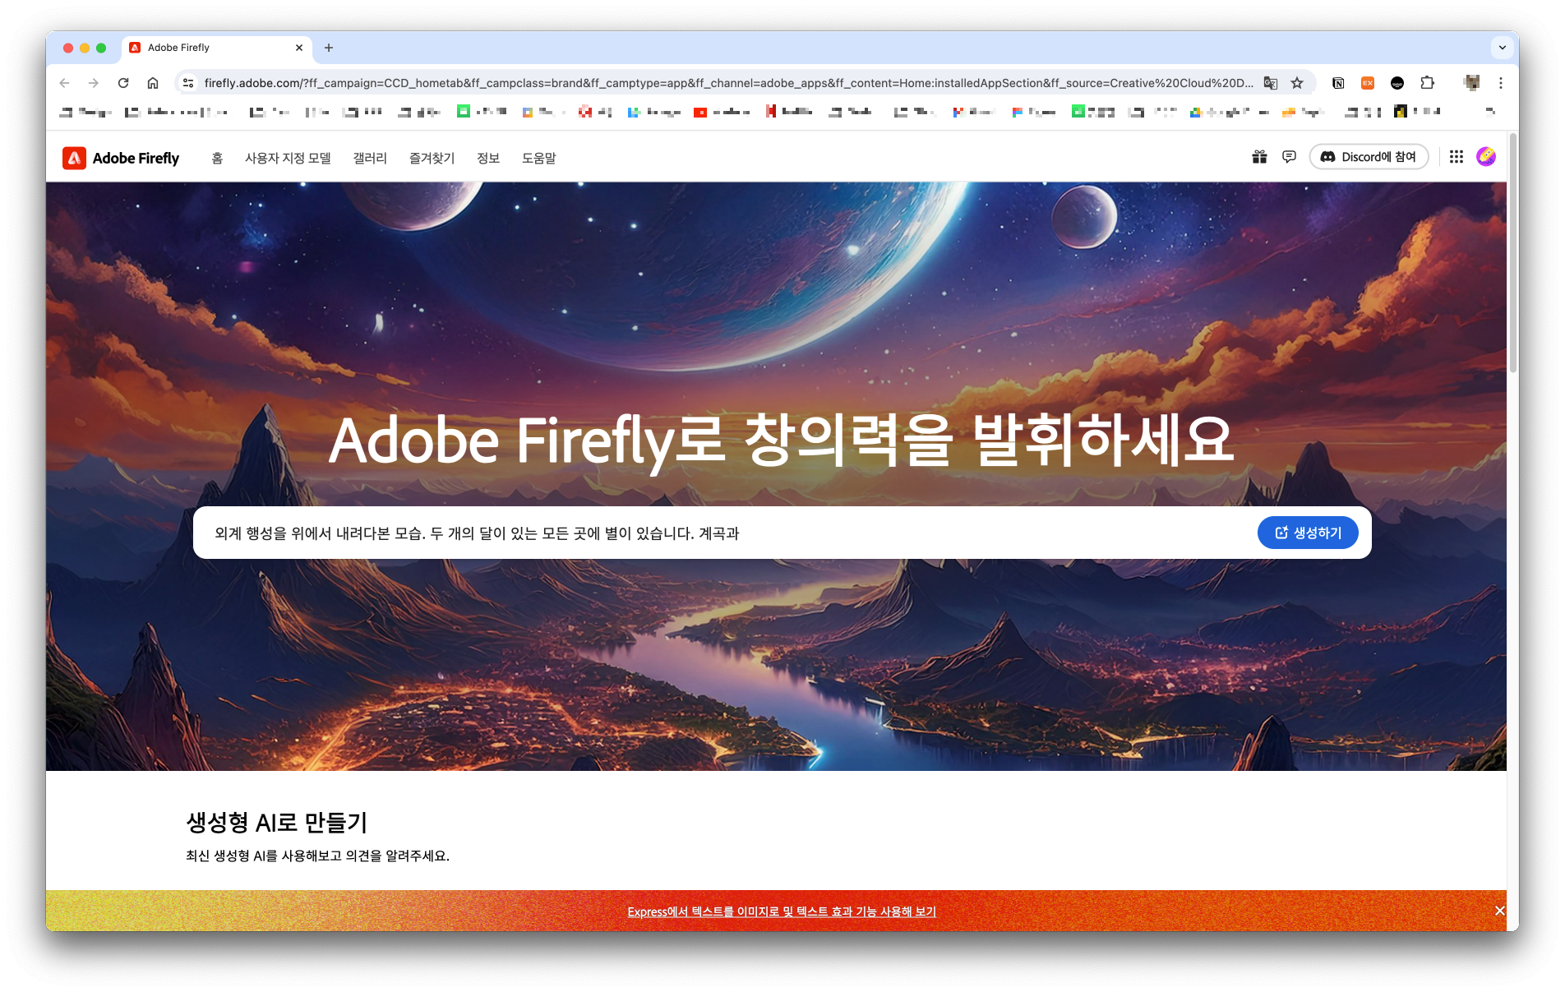This screenshot has width=1565, height=992.
Task: Click the browser address bar URL
Action: click(728, 83)
